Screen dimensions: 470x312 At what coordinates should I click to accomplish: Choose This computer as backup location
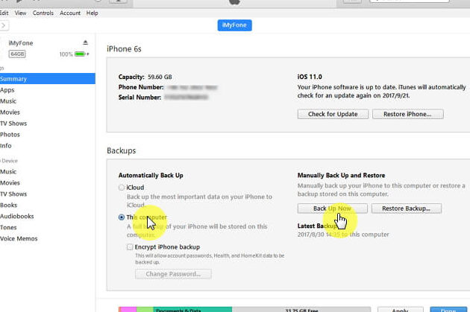pos(122,217)
